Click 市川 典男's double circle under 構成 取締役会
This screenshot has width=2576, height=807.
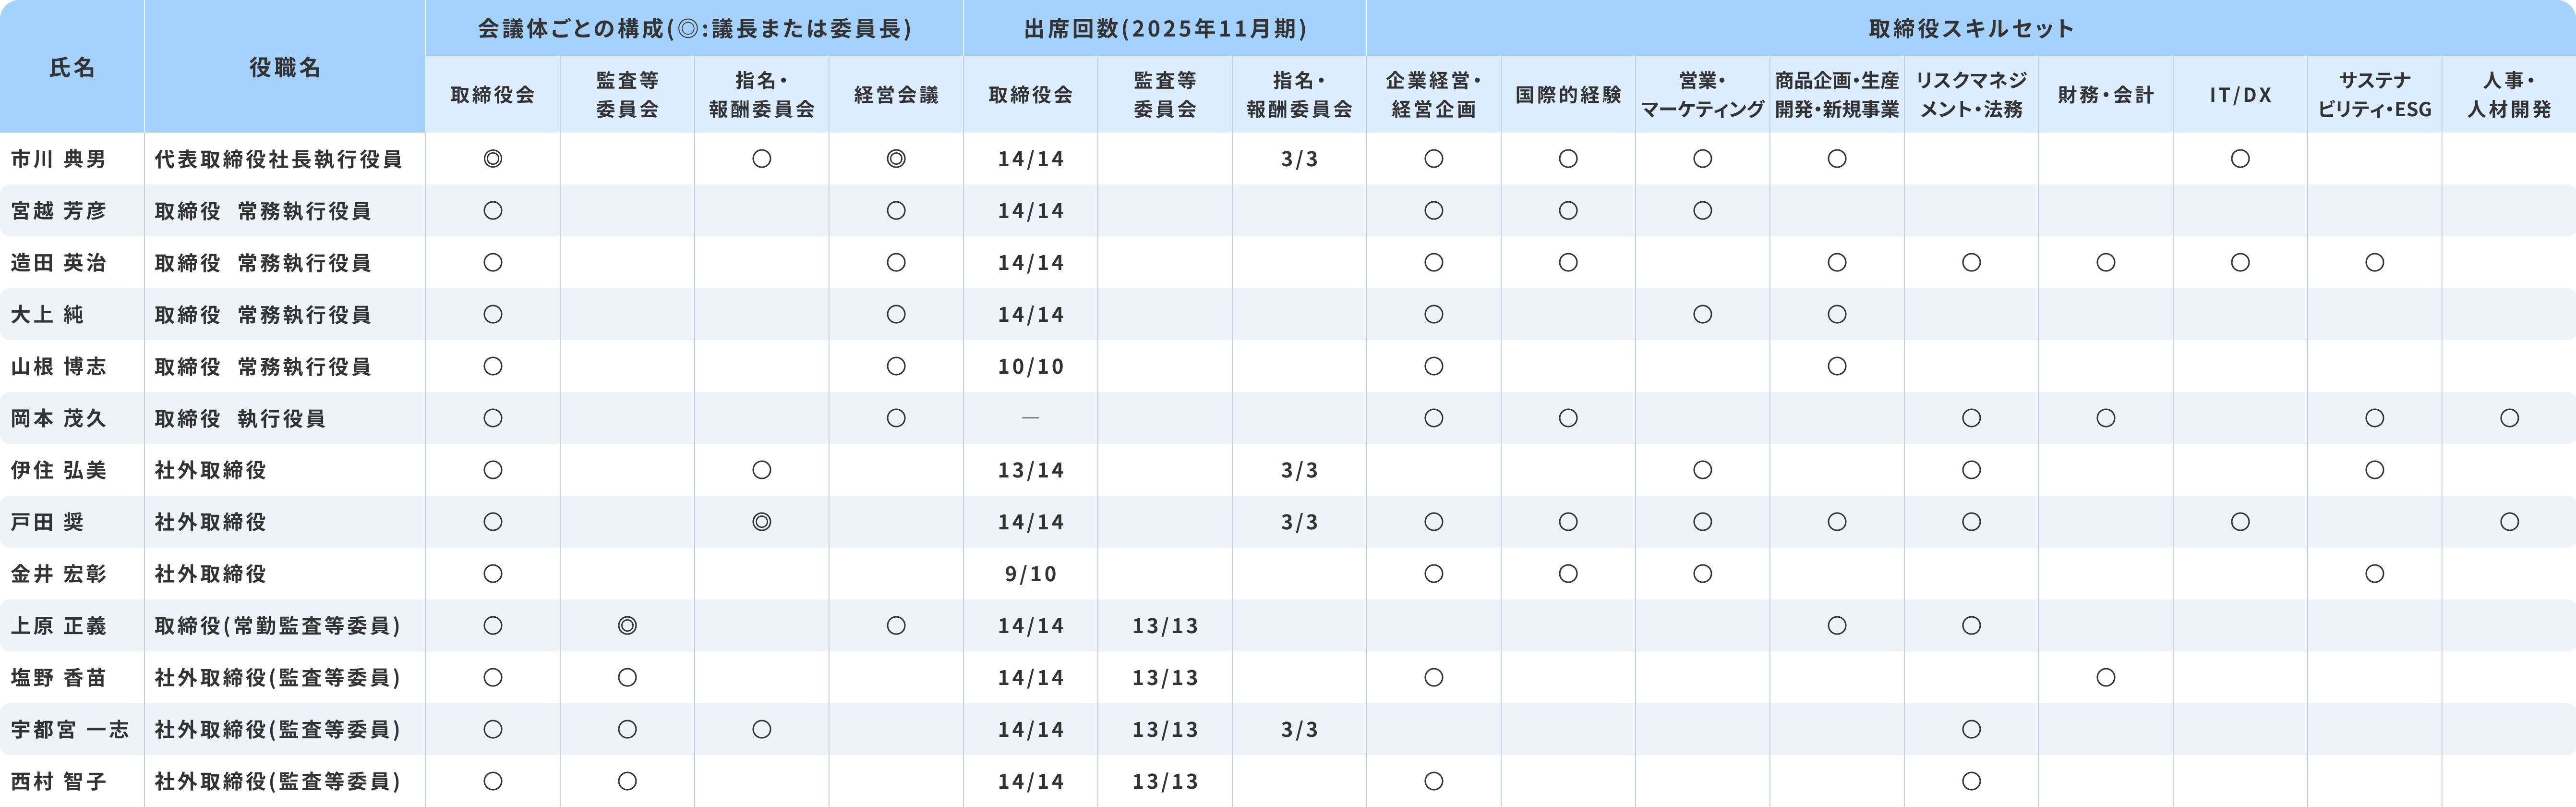(493, 159)
